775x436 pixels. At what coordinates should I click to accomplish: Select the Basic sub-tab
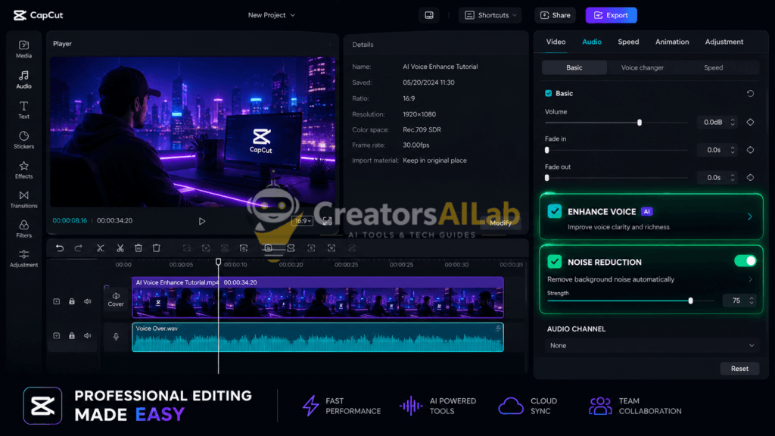[574, 67]
